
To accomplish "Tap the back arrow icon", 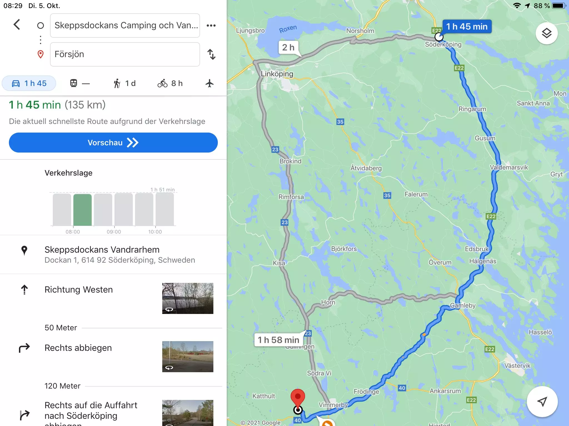I will pos(17,25).
